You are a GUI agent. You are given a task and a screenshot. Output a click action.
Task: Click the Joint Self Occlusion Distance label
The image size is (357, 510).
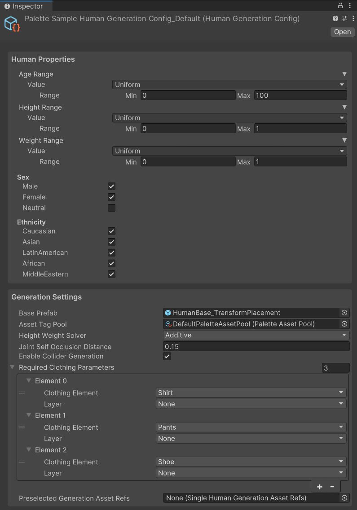pos(65,347)
